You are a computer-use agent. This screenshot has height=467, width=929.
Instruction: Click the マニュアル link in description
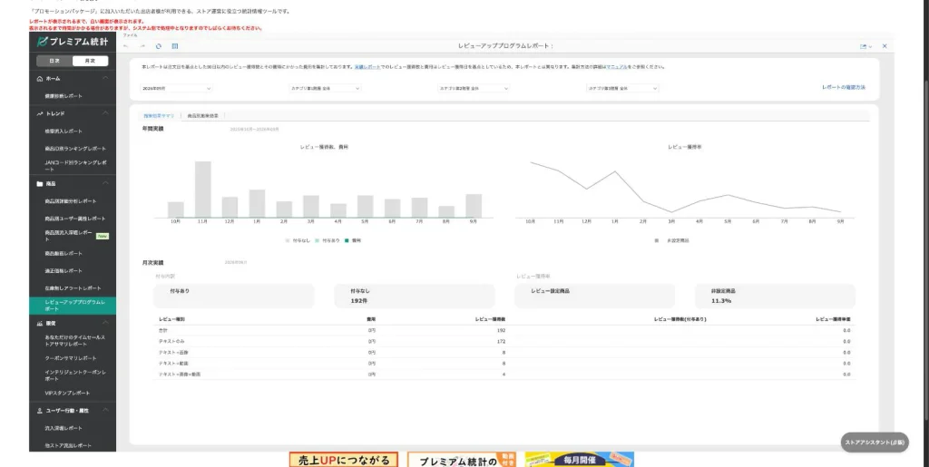(616, 67)
